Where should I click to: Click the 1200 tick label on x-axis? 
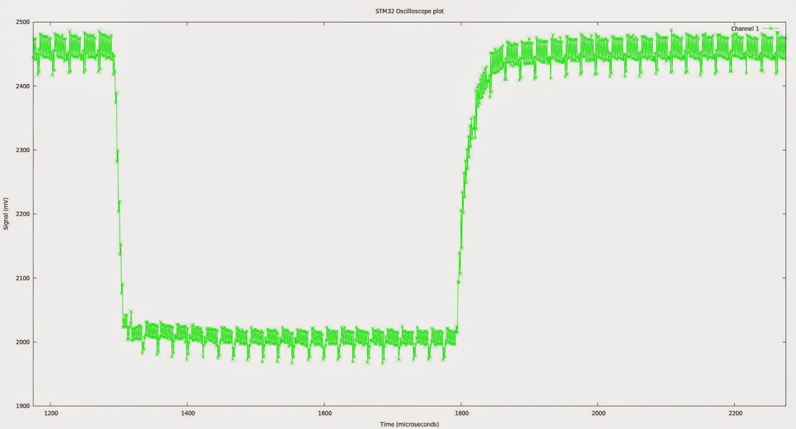tap(50, 413)
